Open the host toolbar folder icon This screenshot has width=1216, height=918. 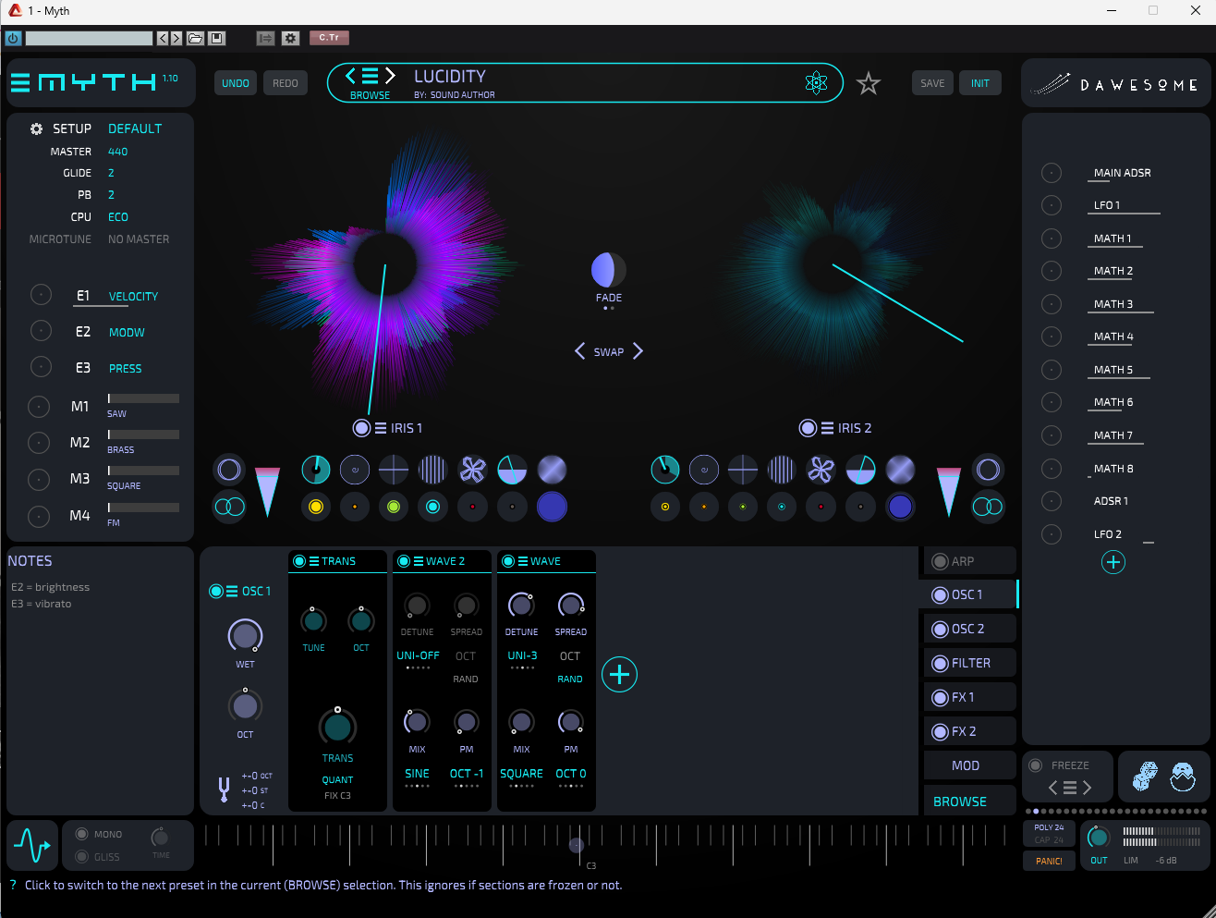195,38
